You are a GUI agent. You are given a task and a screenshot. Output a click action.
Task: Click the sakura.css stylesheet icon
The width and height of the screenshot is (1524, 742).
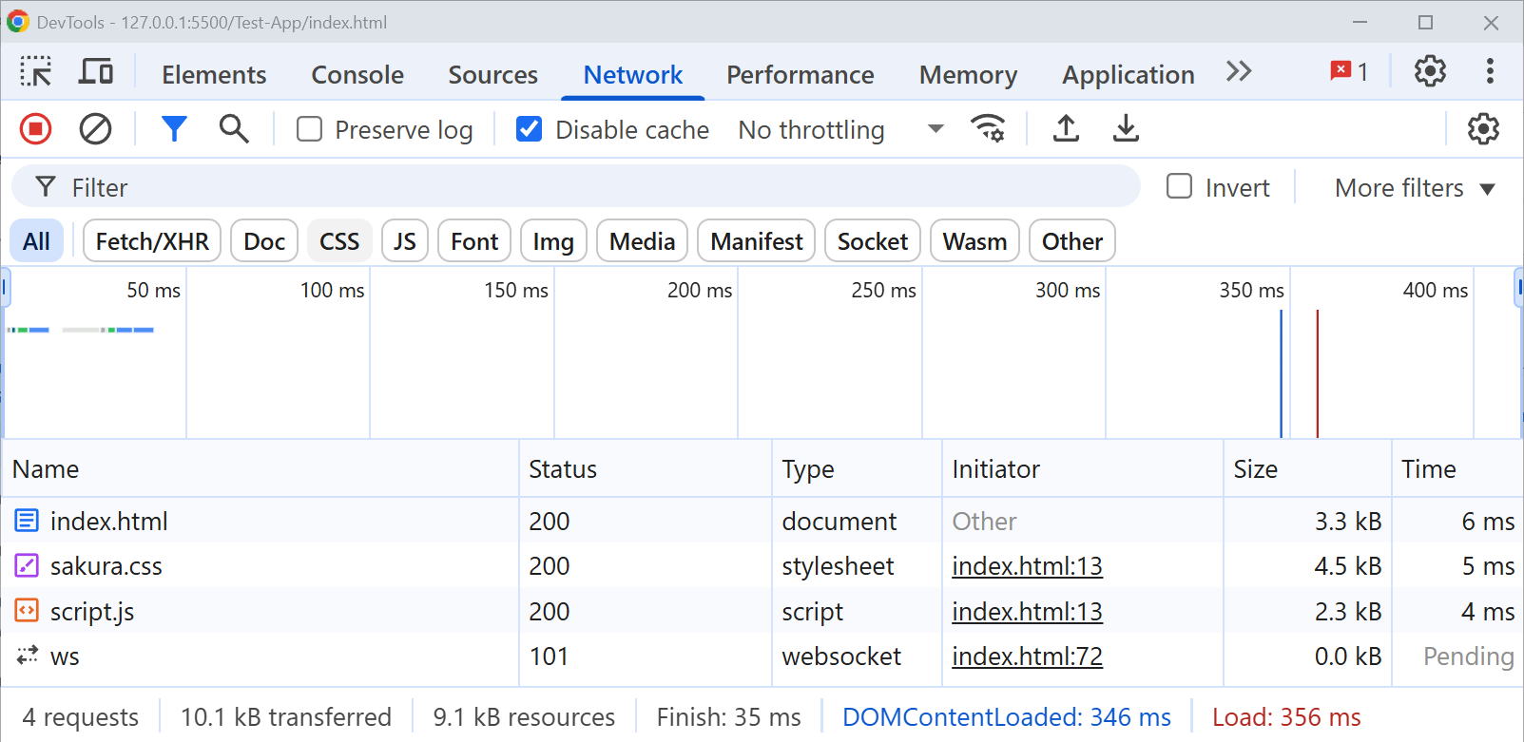(x=27, y=565)
